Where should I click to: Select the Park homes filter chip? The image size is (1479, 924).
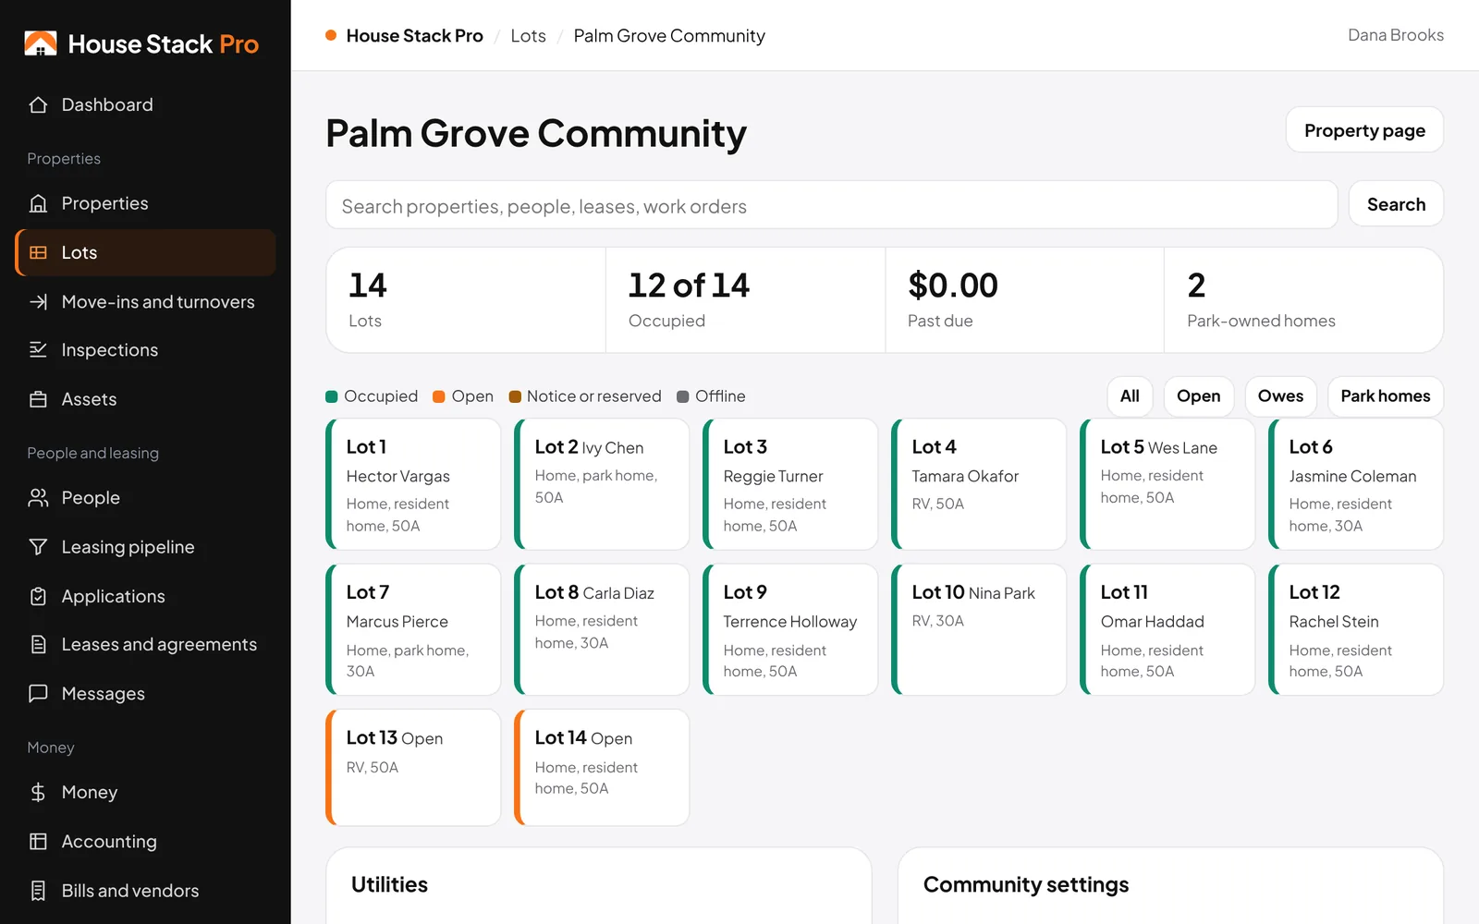pos(1385,396)
